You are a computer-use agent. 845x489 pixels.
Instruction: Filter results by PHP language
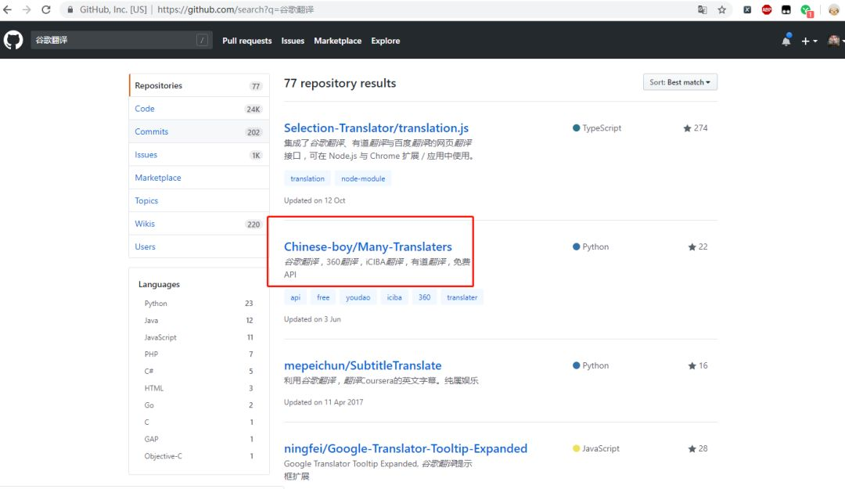tap(198, 354)
